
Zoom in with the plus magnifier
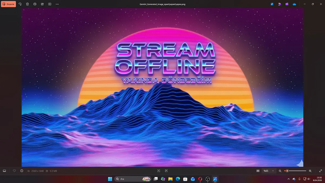(310, 171)
